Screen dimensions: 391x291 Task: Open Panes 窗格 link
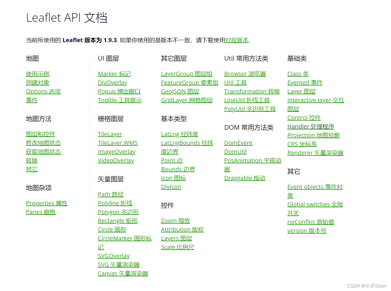coord(41,212)
